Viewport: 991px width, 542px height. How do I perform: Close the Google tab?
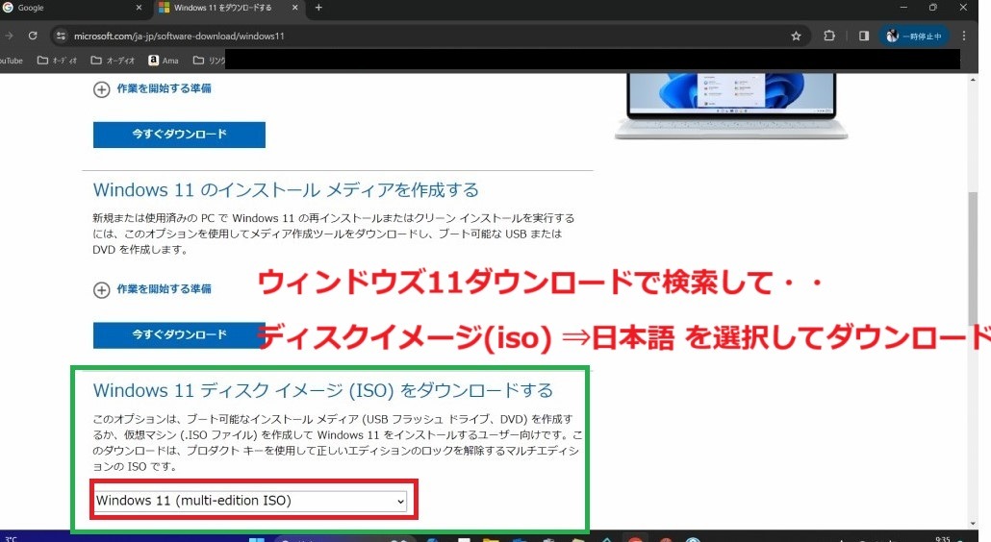click(140, 8)
